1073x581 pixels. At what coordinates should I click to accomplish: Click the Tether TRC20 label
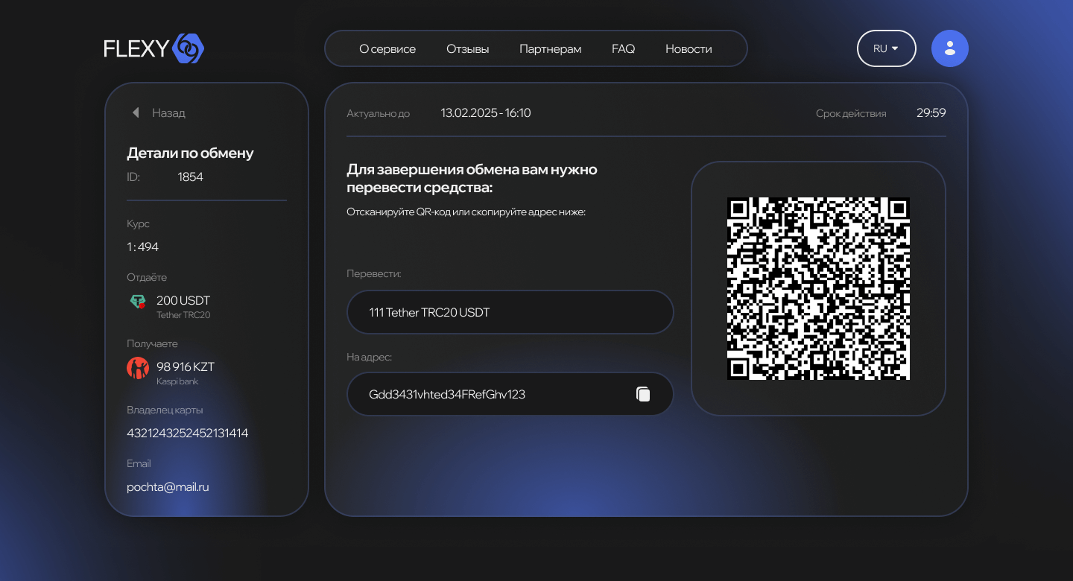[x=183, y=315]
